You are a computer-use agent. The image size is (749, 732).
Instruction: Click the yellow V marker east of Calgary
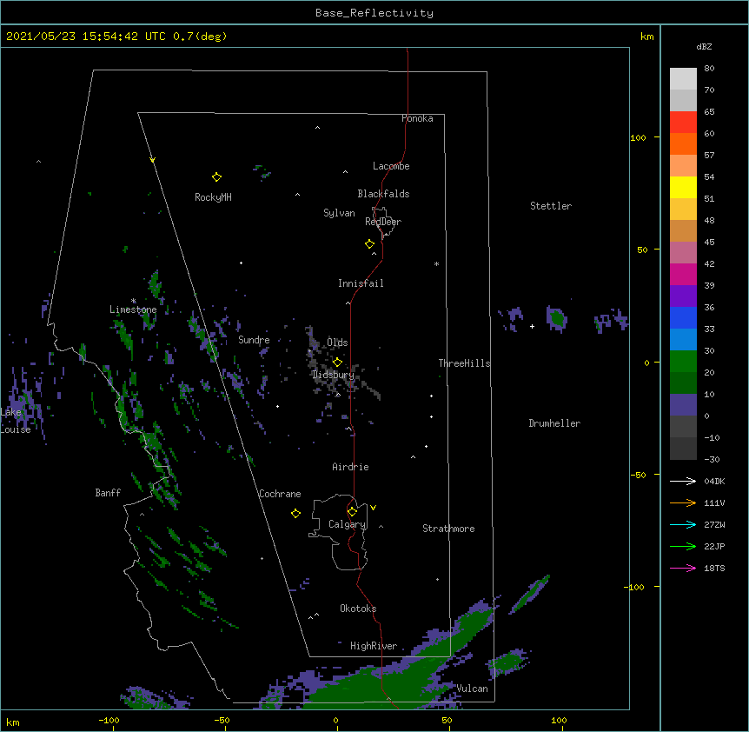click(373, 508)
